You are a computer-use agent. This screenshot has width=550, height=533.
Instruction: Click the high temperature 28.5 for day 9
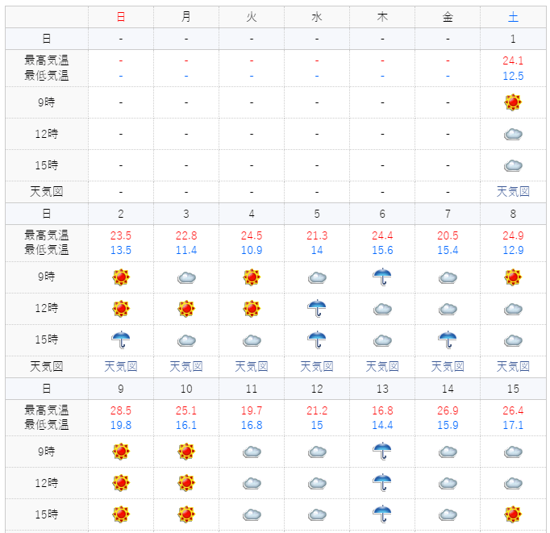pyautogui.click(x=121, y=410)
